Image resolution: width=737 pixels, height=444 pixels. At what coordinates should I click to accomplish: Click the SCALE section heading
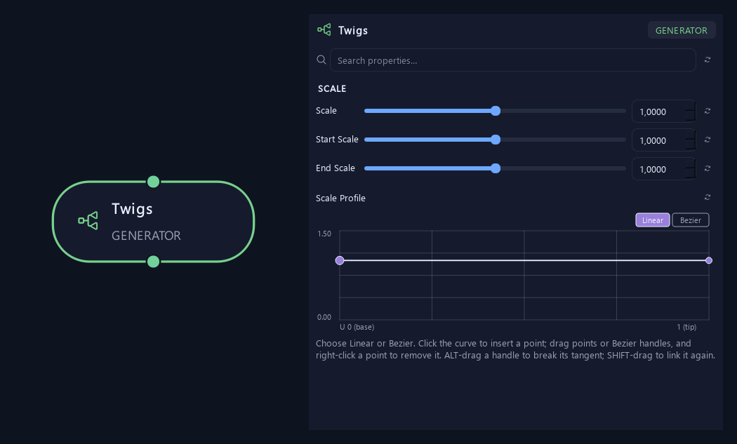point(332,89)
